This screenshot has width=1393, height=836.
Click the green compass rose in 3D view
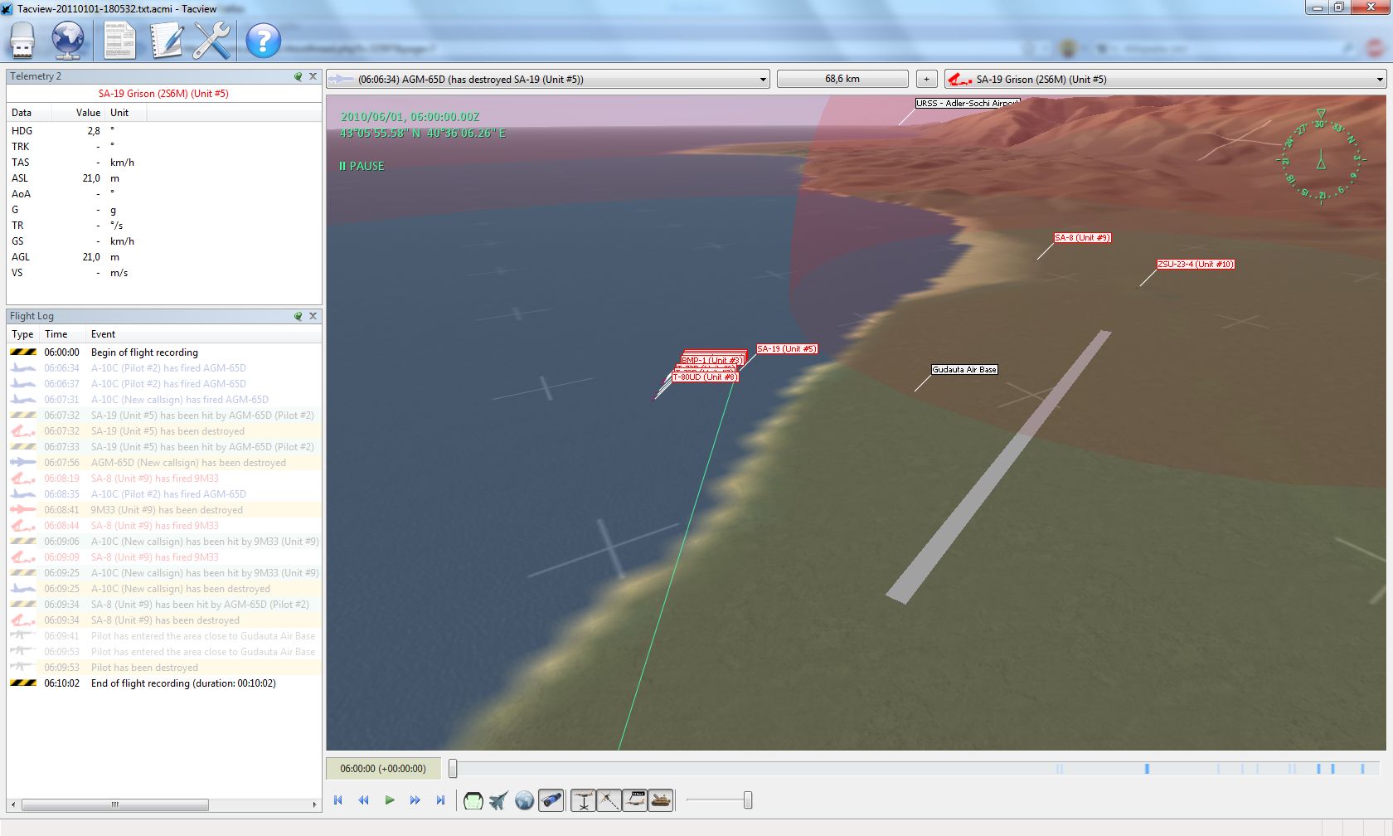[1321, 158]
